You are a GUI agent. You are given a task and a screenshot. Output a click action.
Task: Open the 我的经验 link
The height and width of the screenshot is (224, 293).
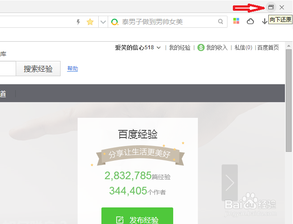(x=179, y=47)
